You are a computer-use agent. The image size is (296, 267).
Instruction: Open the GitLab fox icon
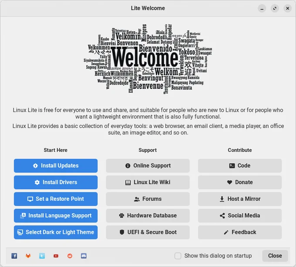point(28,256)
